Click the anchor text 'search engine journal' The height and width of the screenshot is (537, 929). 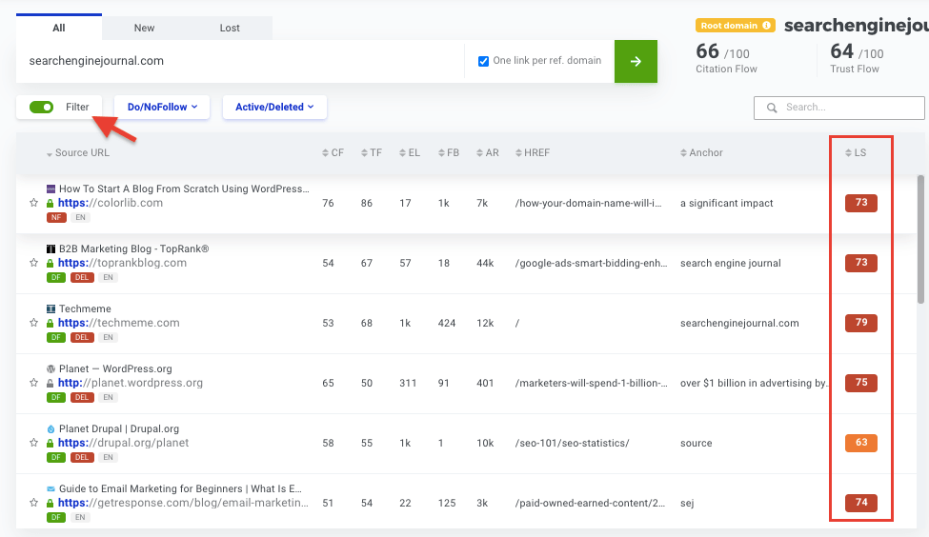tap(731, 263)
